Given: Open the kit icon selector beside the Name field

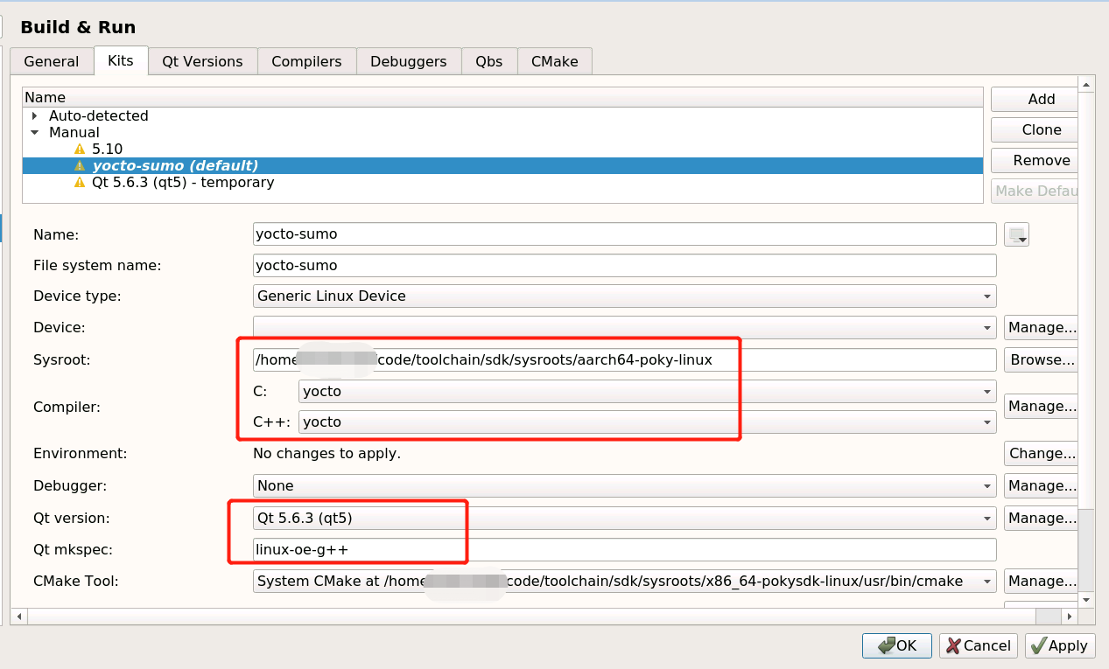Looking at the screenshot, I should point(1015,233).
